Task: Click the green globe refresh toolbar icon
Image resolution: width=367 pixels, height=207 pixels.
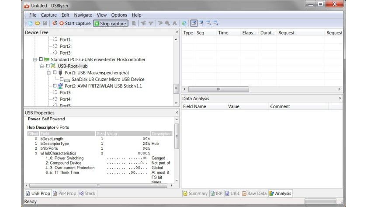Action: 184,23
